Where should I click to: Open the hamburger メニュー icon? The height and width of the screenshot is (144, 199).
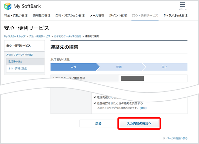click(182, 6)
